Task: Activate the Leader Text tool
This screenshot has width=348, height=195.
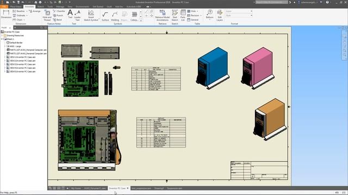Action: coord(77,16)
